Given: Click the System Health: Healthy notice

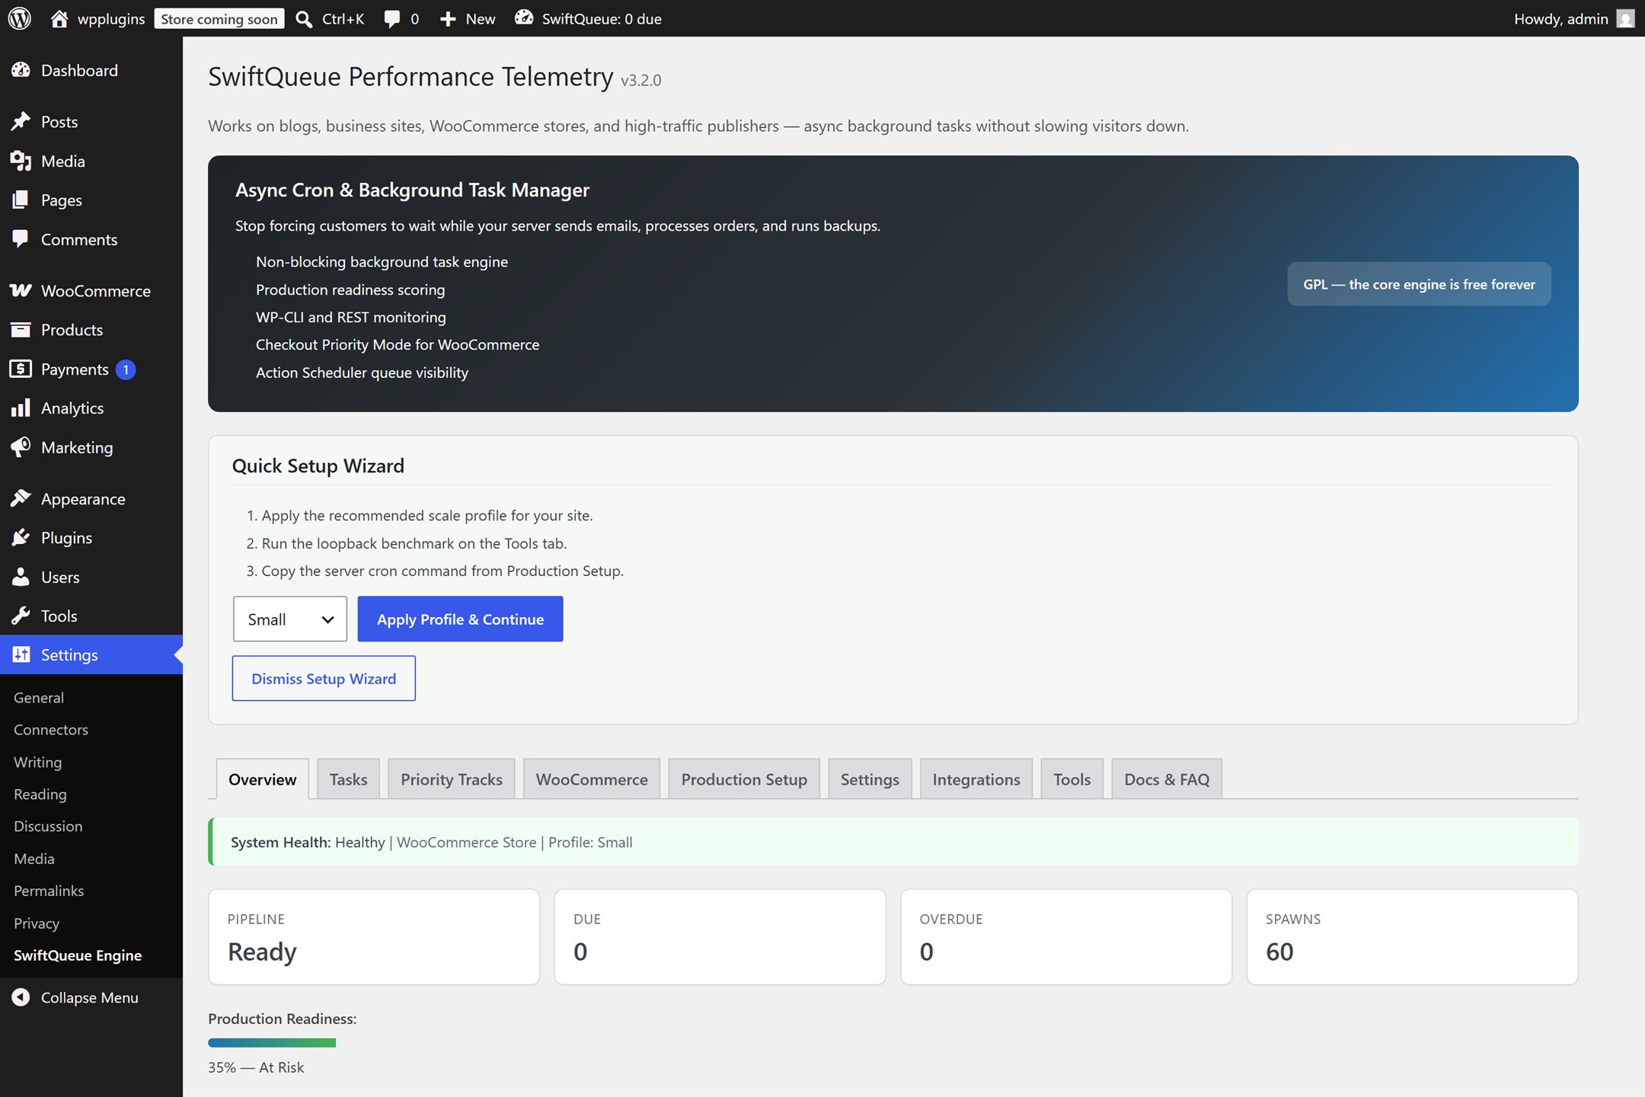Looking at the screenshot, I should point(893,842).
